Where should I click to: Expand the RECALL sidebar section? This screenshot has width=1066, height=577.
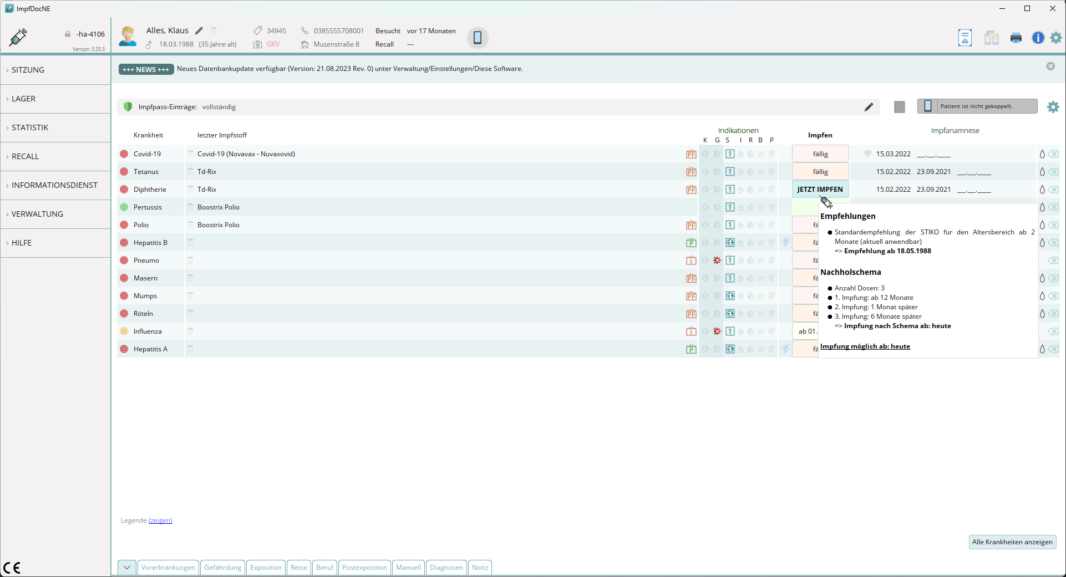coord(55,156)
